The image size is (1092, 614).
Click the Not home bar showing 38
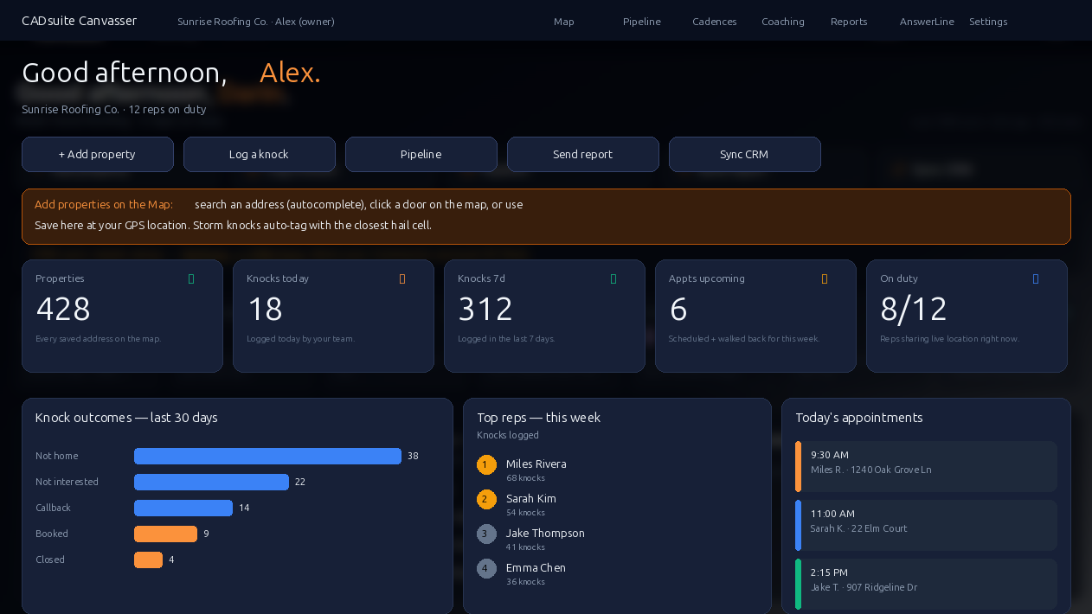pos(267,456)
